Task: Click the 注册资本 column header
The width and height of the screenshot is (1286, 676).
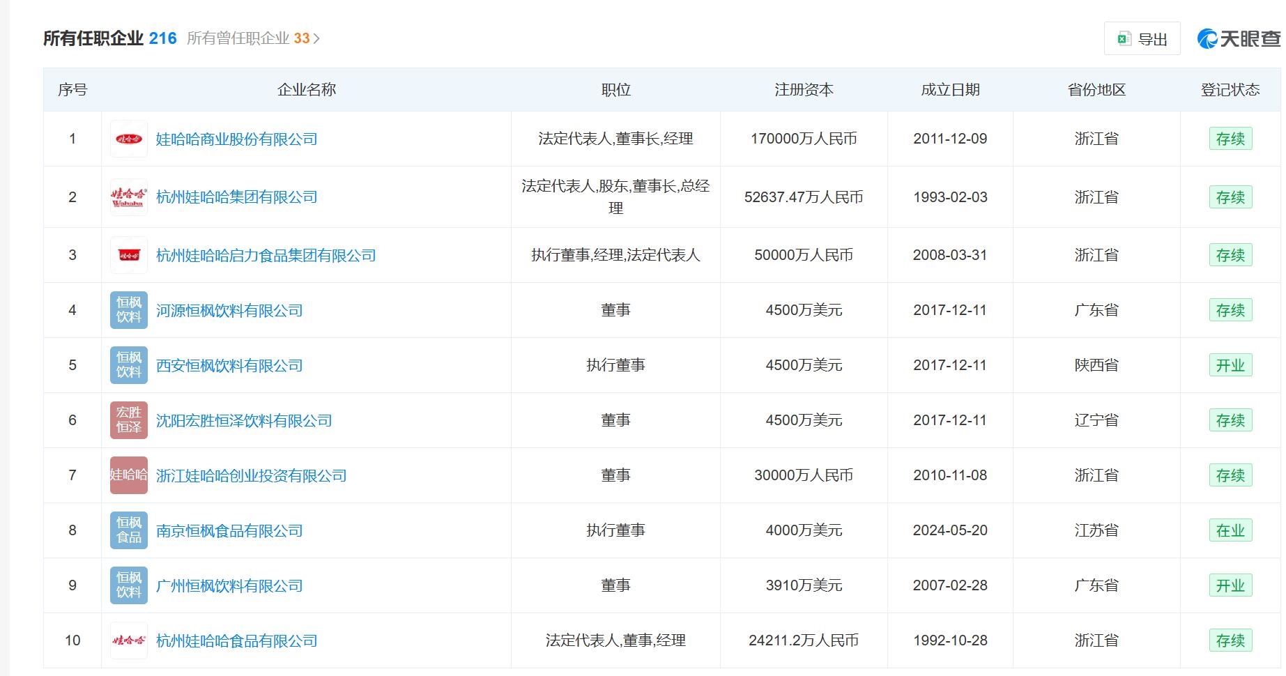Action: point(804,90)
